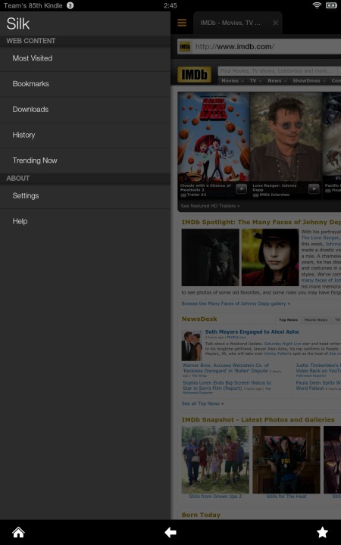
Task: Click See all Top News link
Action: tap(202, 403)
